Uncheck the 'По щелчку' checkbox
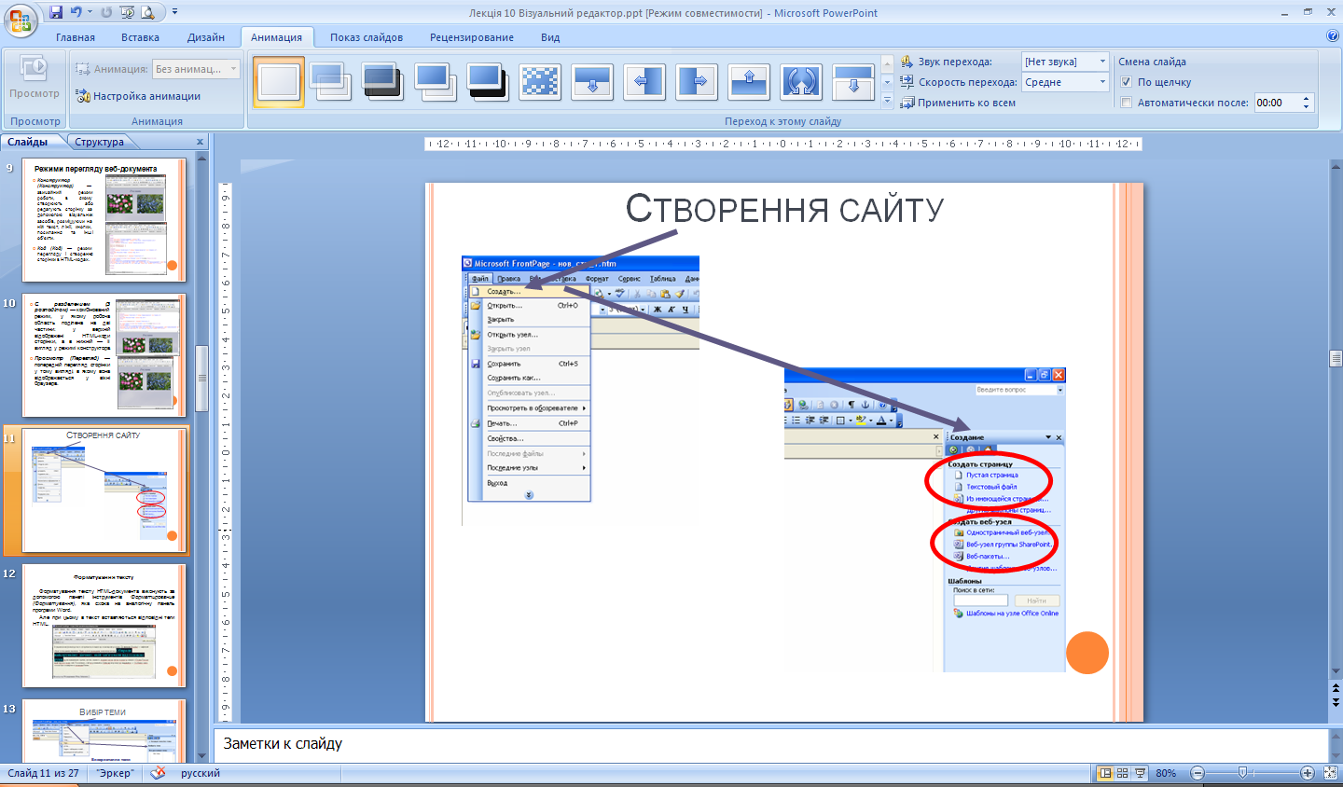 click(x=1126, y=82)
